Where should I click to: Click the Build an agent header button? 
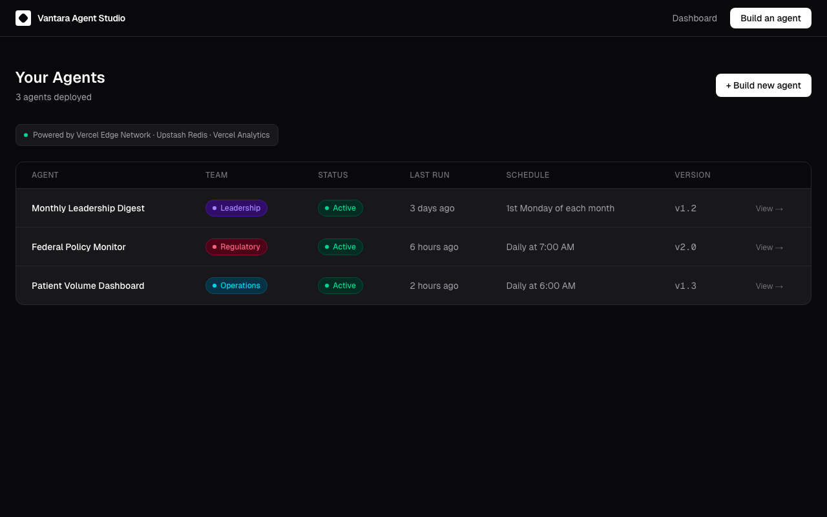[771, 18]
